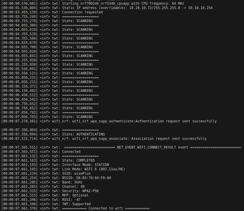The width and height of the screenshot is (244, 211).
Task: Select the gateway address 10.10.10.254
Action: (200, 8)
